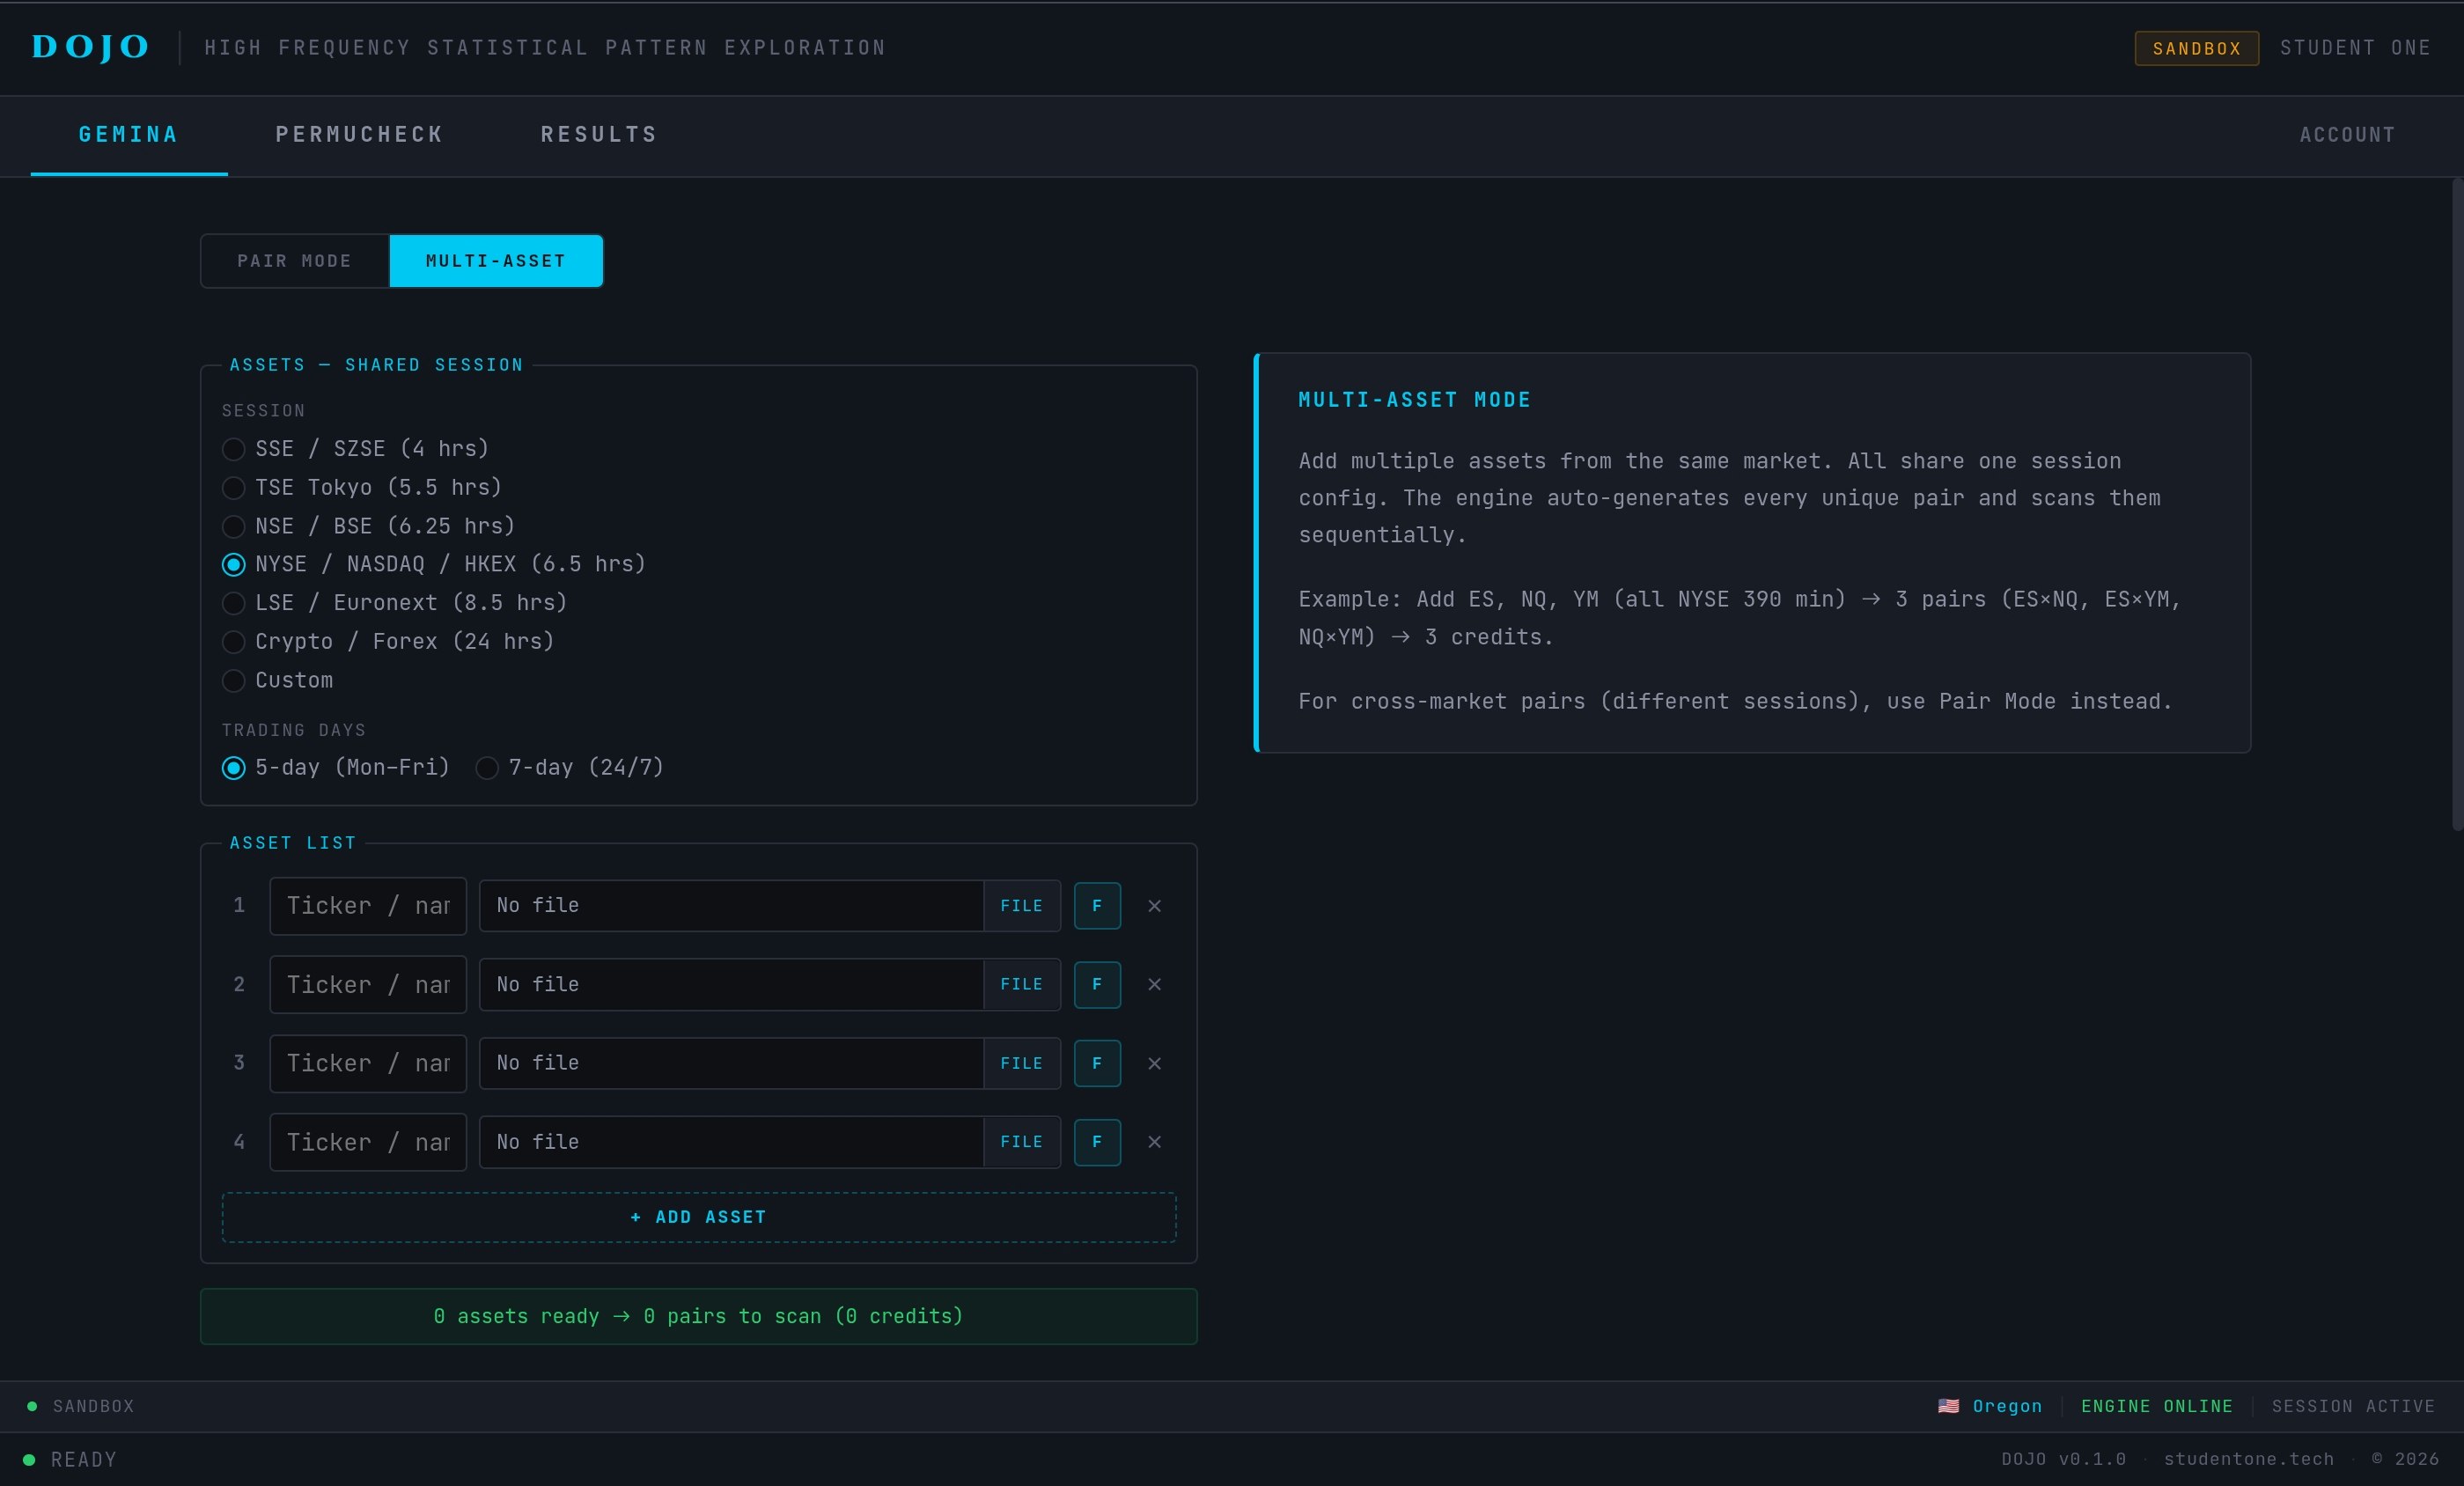Image resolution: width=2464 pixels, height=1486 pixels.
Task: Remove asset row 1 with X icon
Action: pyautogui.click(x=1154, y=906)
